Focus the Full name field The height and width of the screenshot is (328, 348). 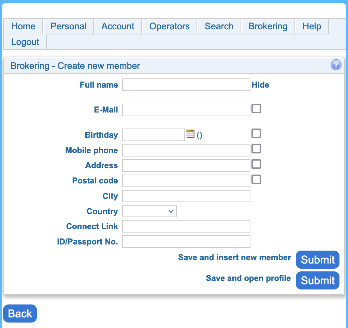coord(186,85)
